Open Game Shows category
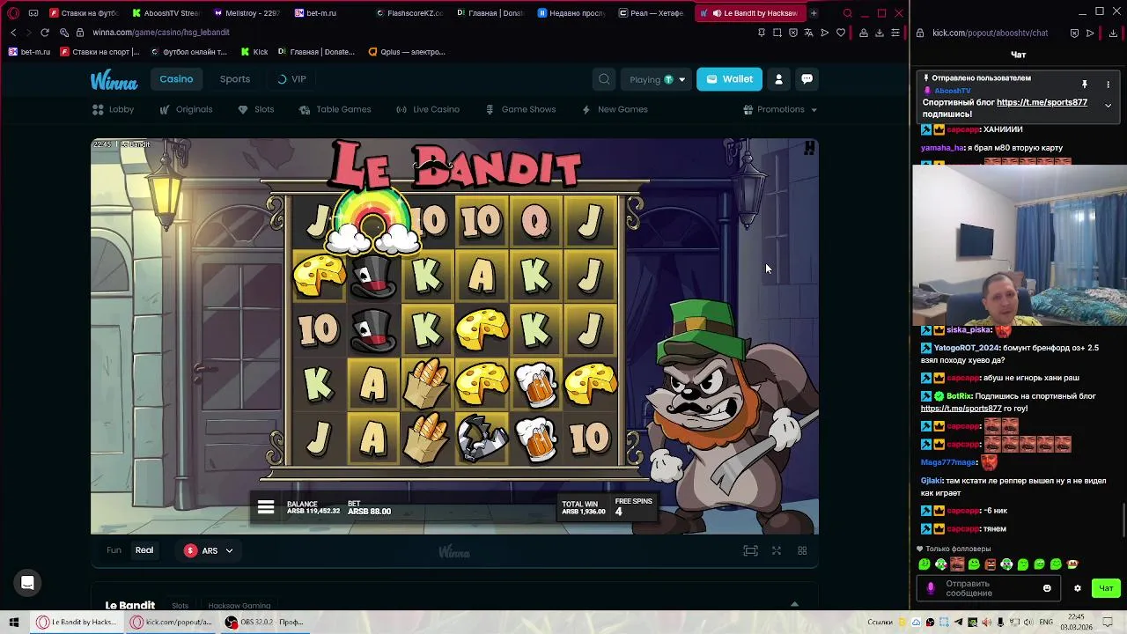 pos(520,109)
